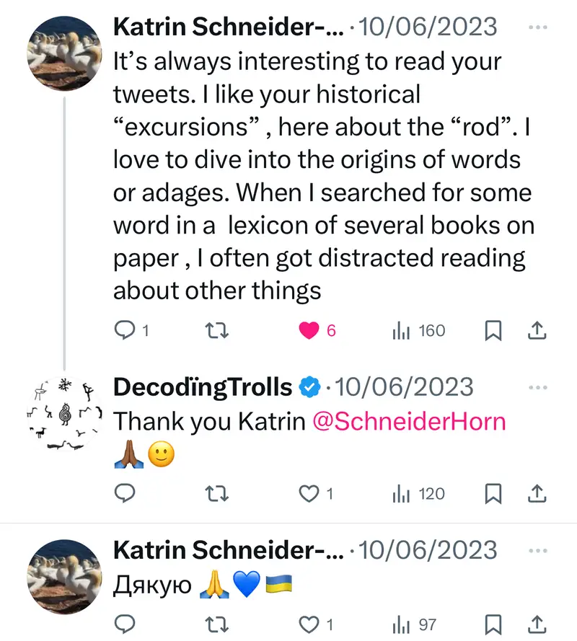Viewport: 577px width, 641px height.
Task: Like the Дякую tweet
Action: [309, 624]
